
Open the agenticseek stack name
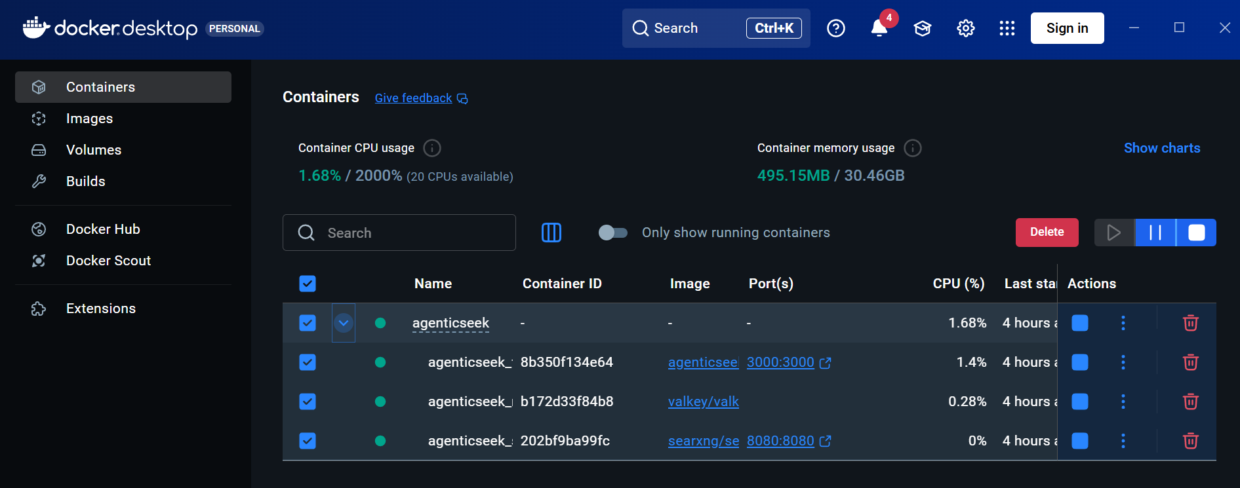point(450,323)
